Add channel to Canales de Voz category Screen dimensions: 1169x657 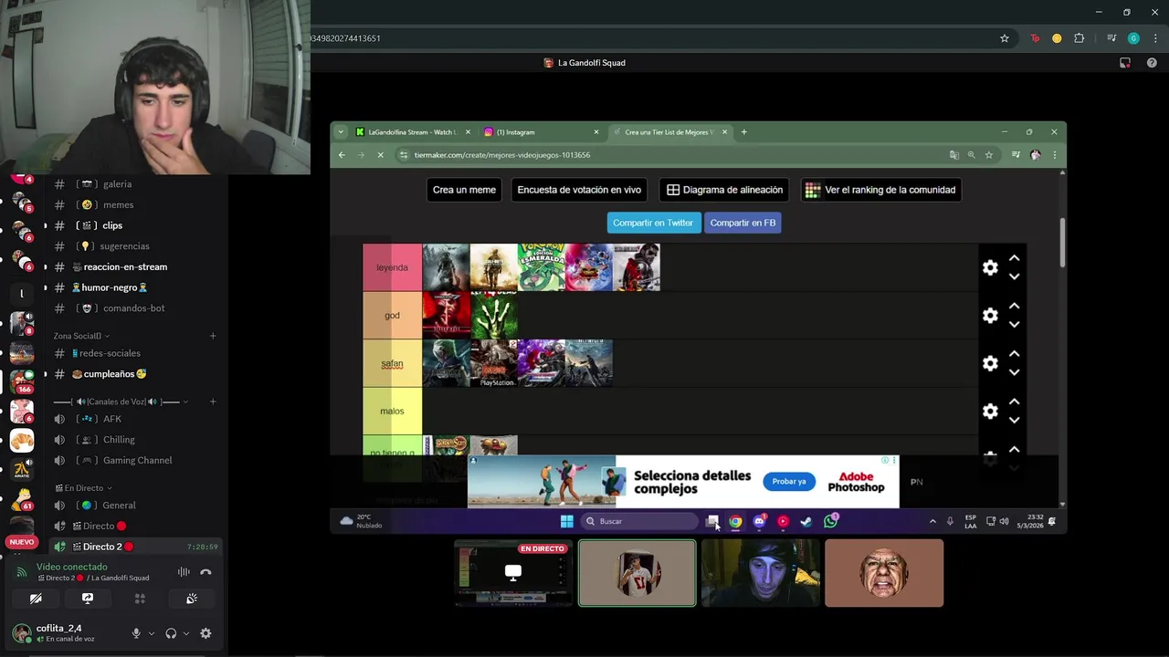coord(213,401)
